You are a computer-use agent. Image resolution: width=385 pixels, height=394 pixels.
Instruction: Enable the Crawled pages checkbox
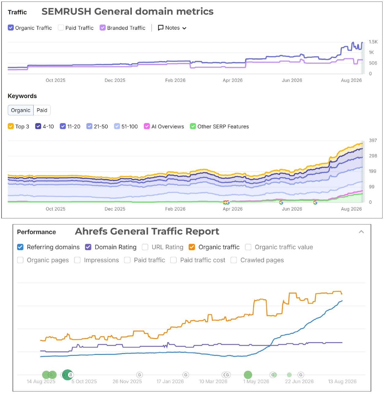[234, 260]
